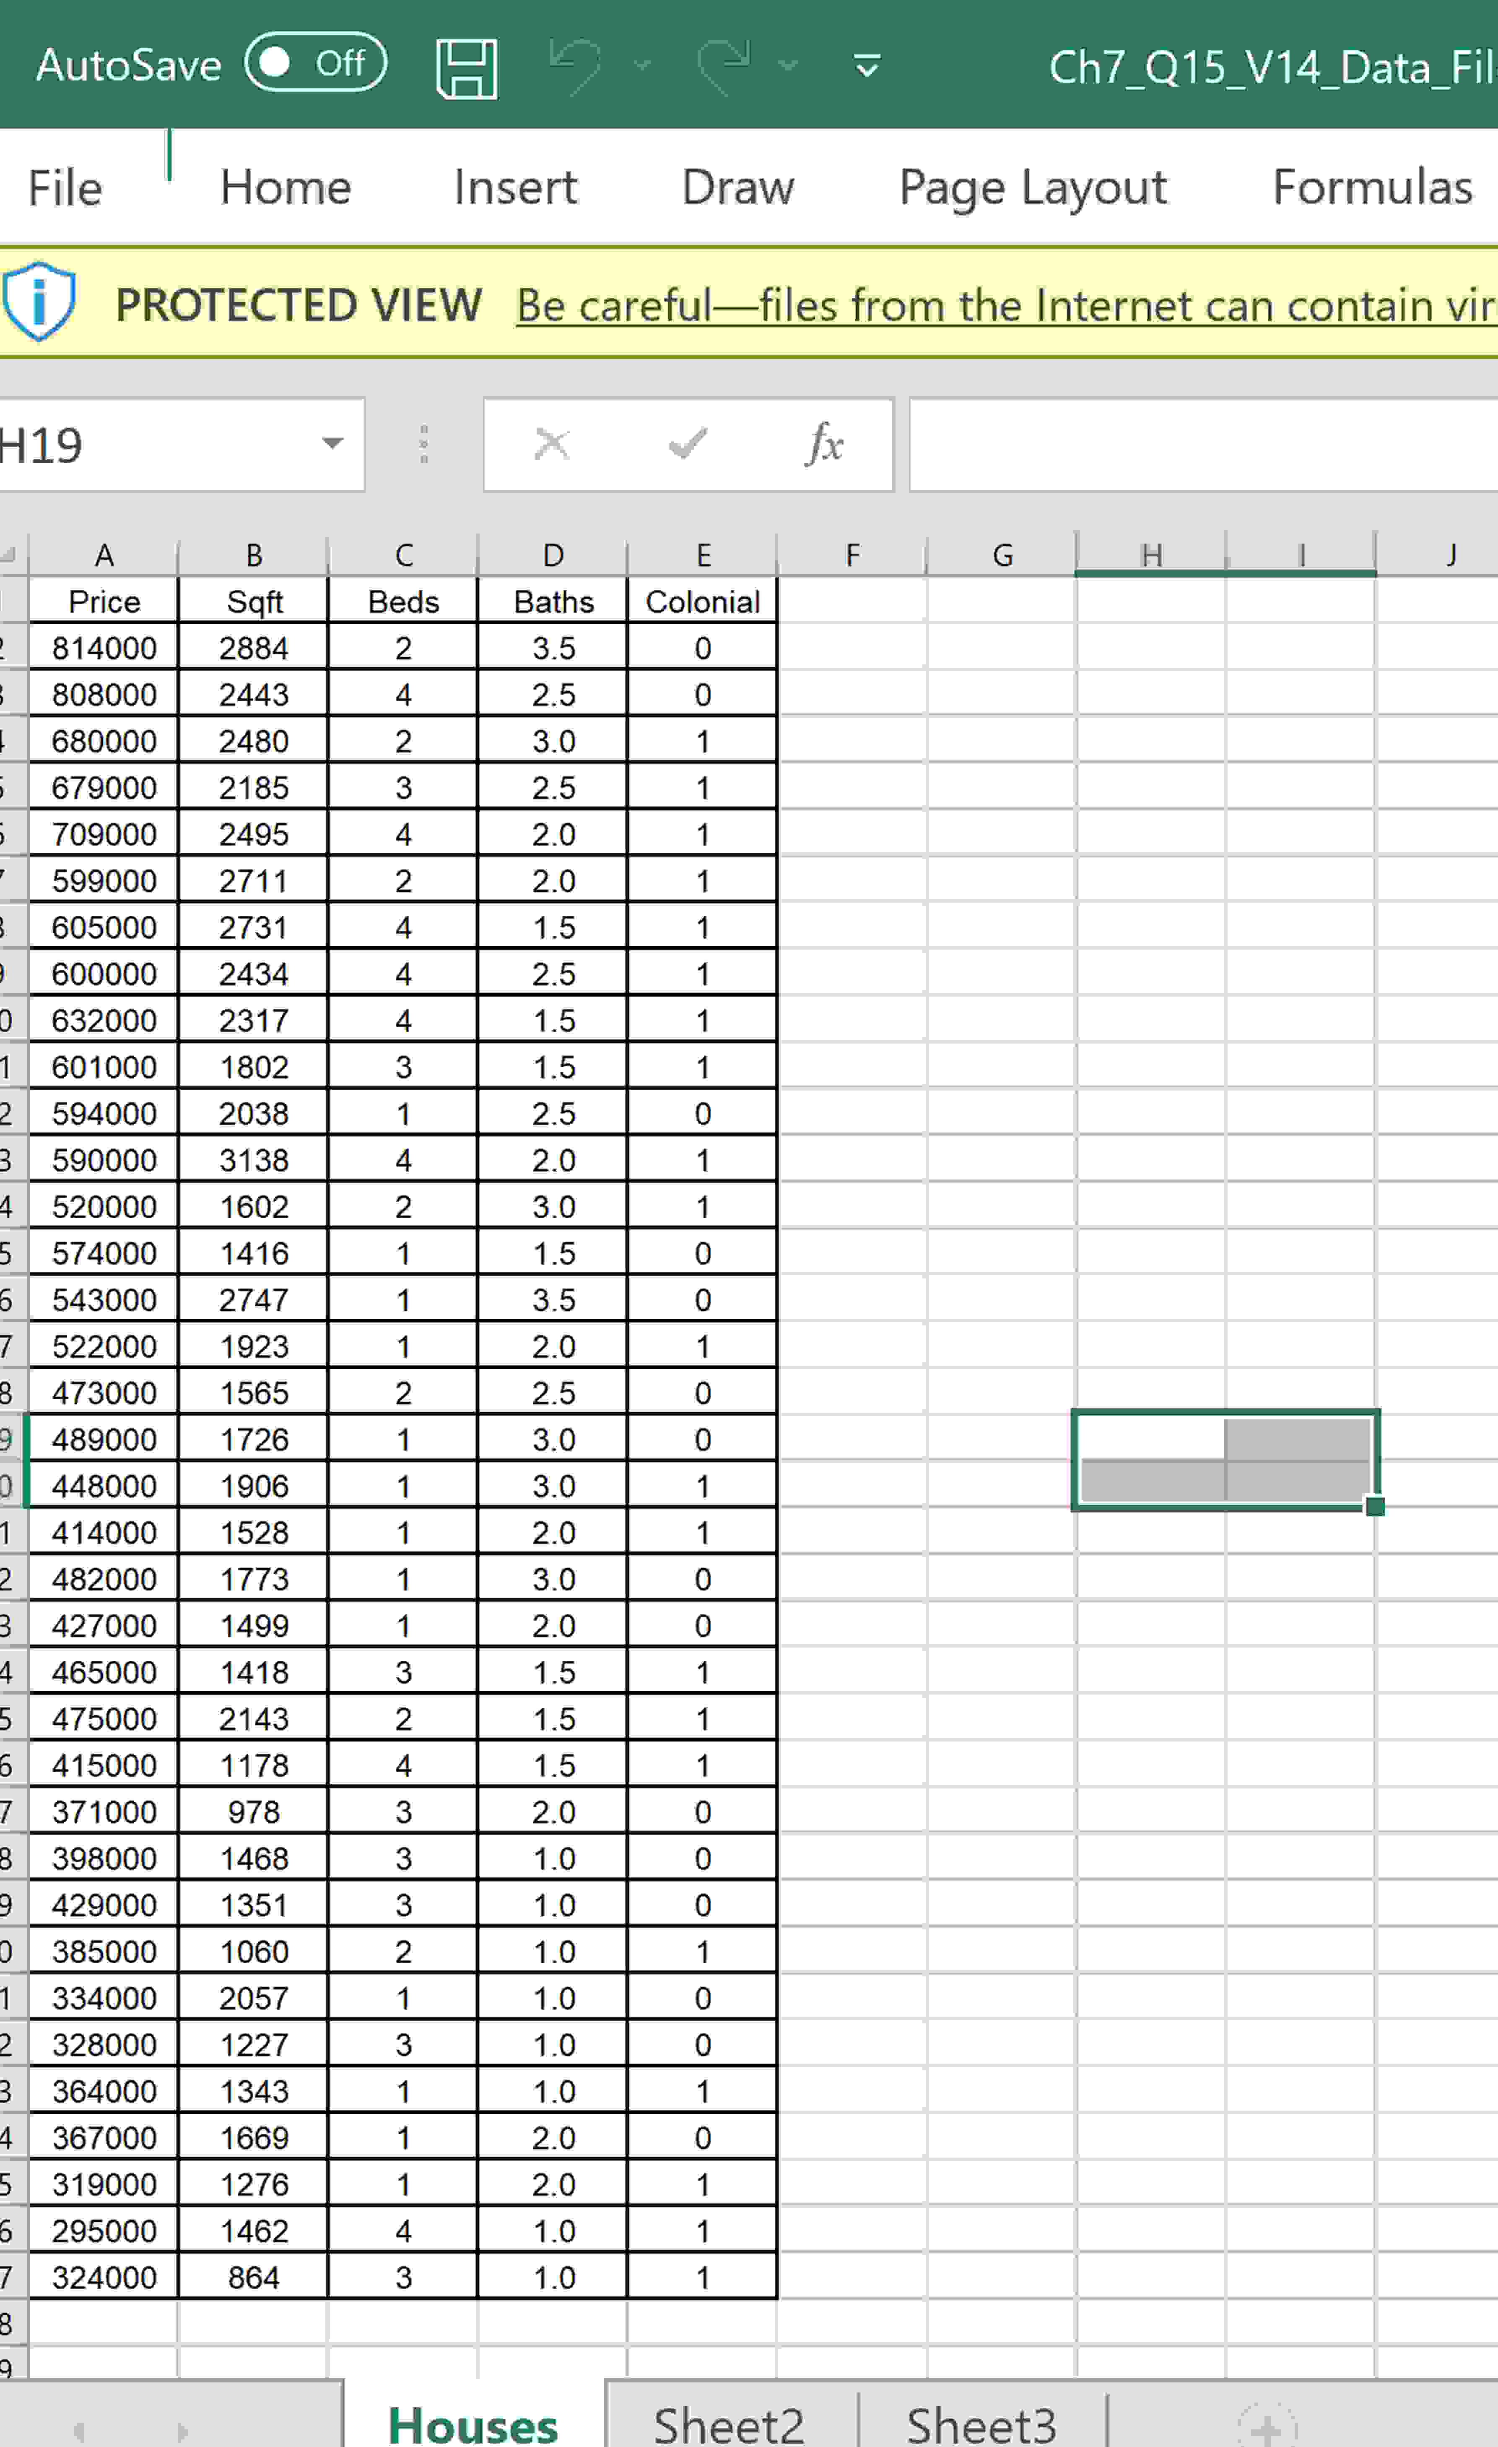Switch to the Draw ribbon tab
The image size is (1498, 2447).
736,187
